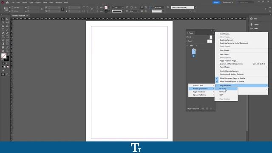Click Edit page size icon in Pages panel
The height and width of the screenshot is (153, 272).
203,109
